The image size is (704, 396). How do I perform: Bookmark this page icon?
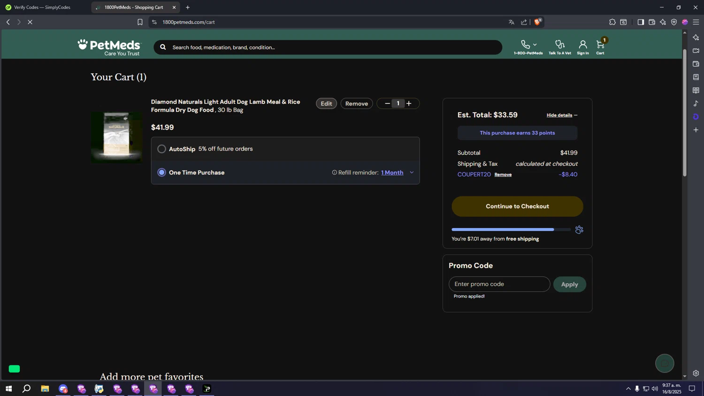coord(140,22)
